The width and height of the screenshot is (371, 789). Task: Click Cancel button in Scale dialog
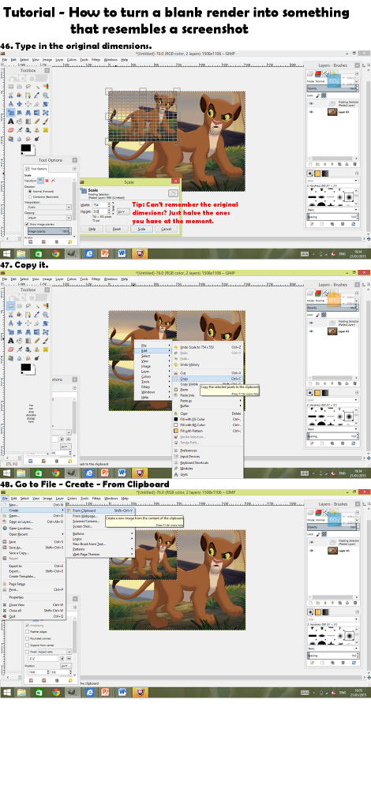pos(166,230)
